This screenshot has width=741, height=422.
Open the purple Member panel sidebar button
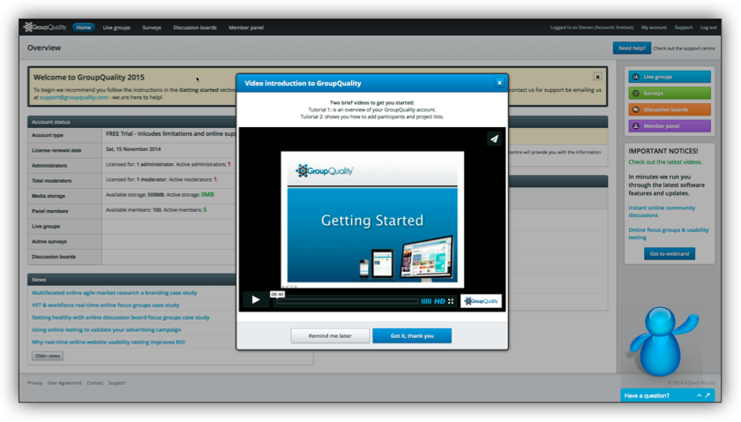[670, 126]
